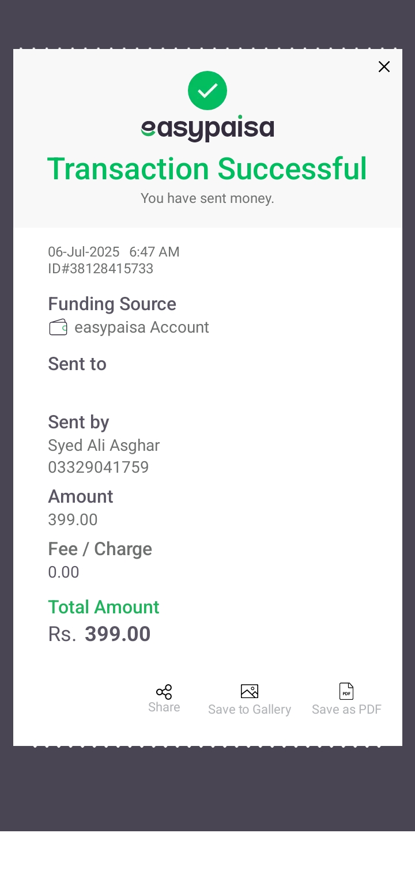Screen dimensions: 415x882
Task: Click the Transaction Successful heading
Action: 207,169
